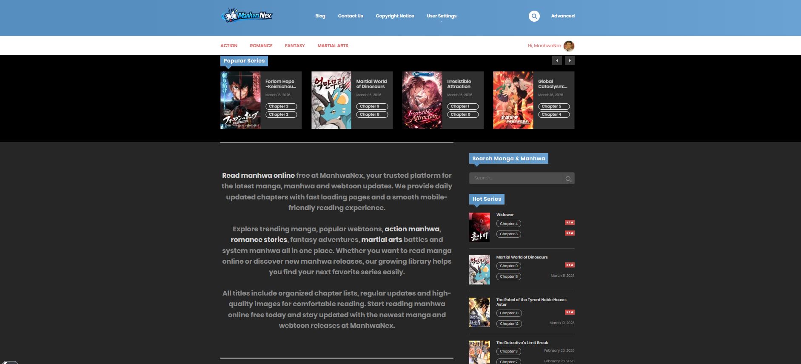Open Widower title in Hot Series

[505, 215]
